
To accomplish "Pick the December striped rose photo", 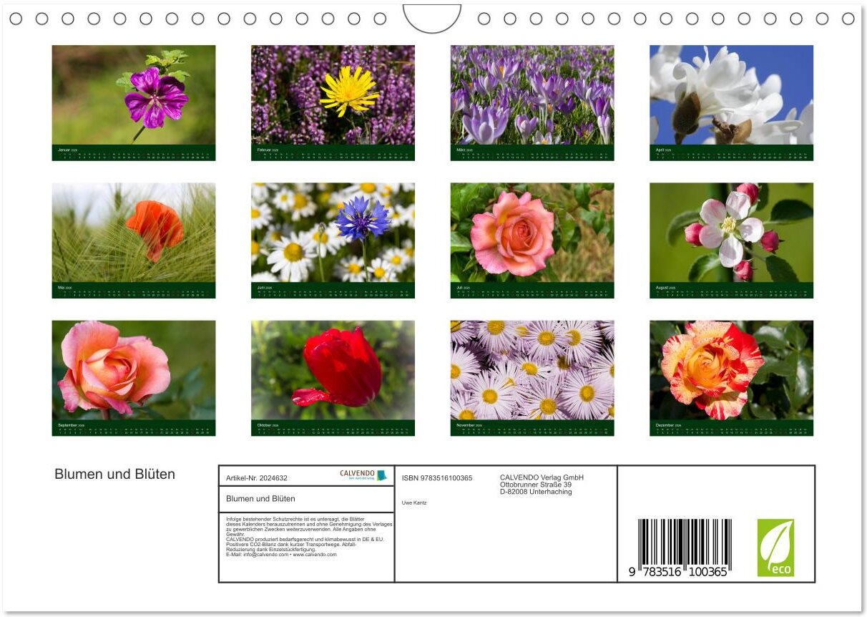I will (x=731, y=370).
